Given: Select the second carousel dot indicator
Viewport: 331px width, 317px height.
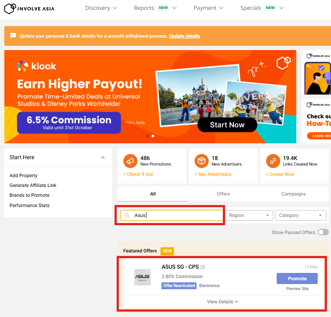Looking at the screenshot, I should point(153,136).
